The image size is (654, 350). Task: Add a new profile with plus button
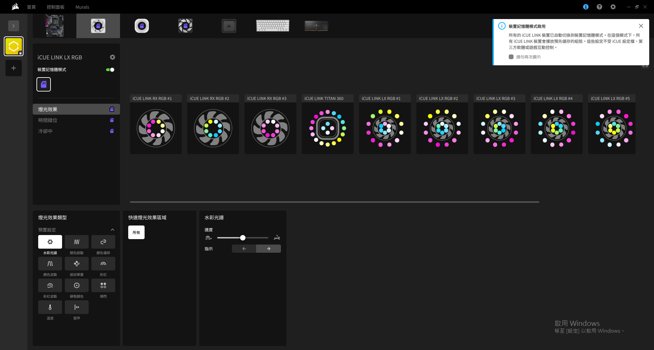coord(14,68)
